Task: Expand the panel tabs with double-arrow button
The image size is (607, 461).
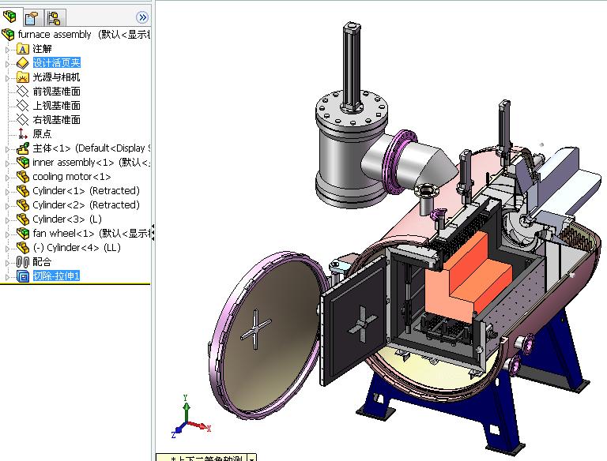Action: (x=142, y=17)
